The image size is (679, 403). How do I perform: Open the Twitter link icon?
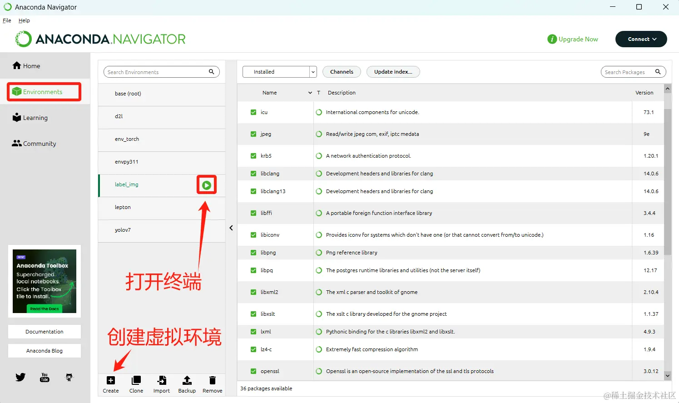point(20,377)
